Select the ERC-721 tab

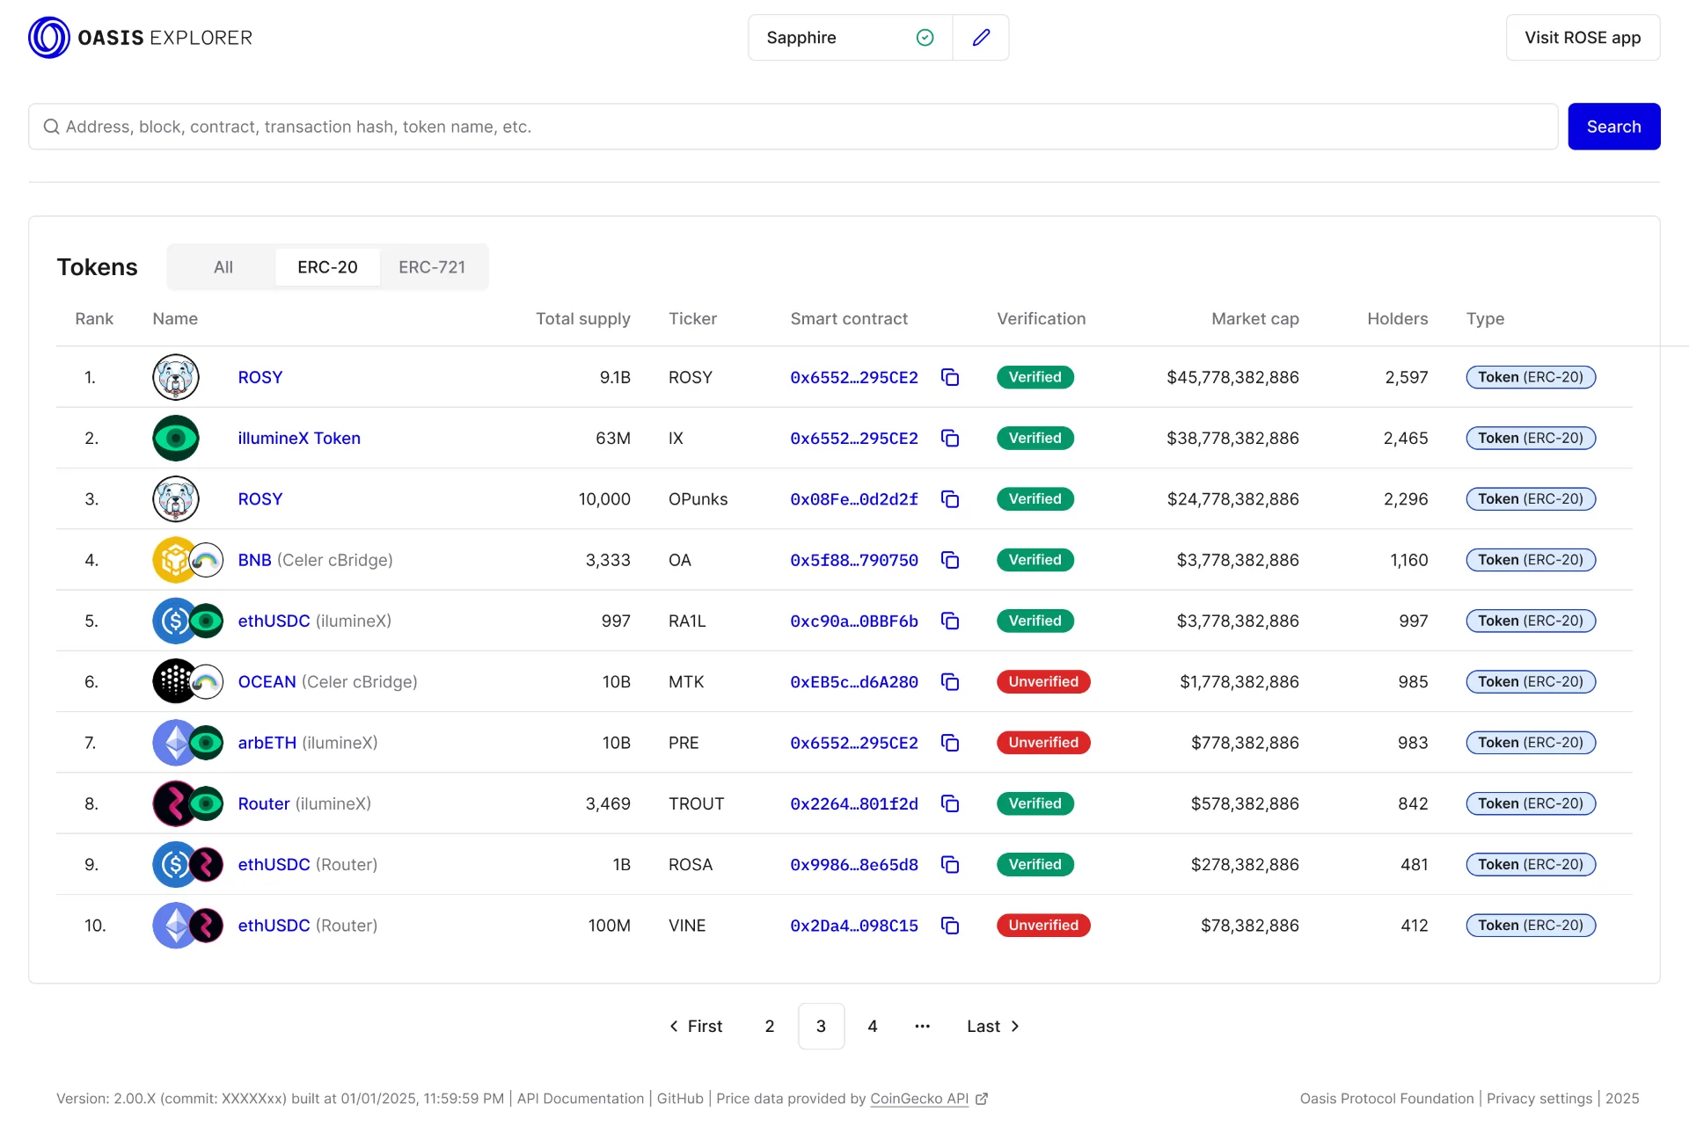[x=432, y=267]
